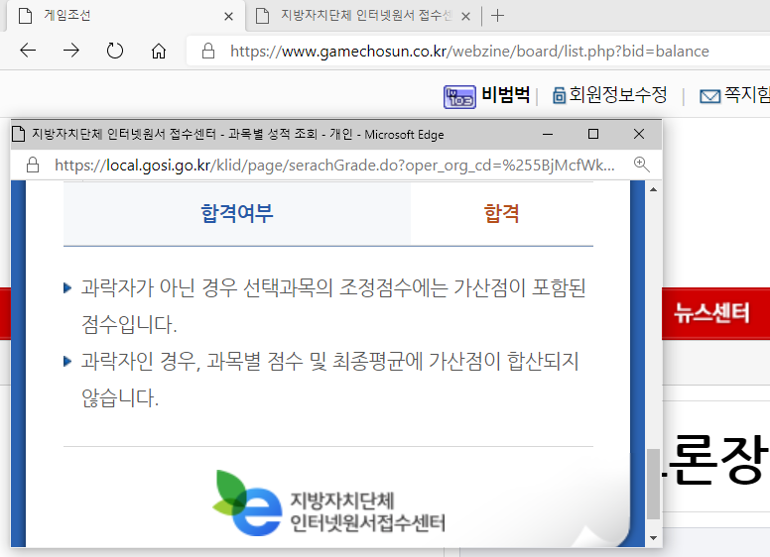Click the popup scrollbar down arrow

653,537
